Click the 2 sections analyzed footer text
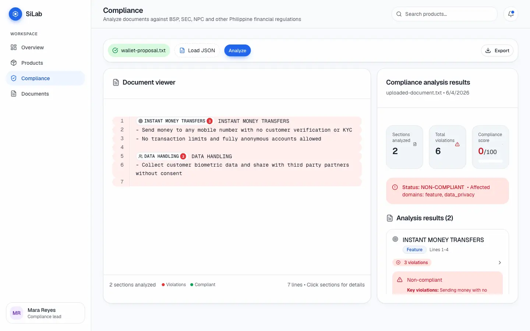 click(x=132, y=285)
